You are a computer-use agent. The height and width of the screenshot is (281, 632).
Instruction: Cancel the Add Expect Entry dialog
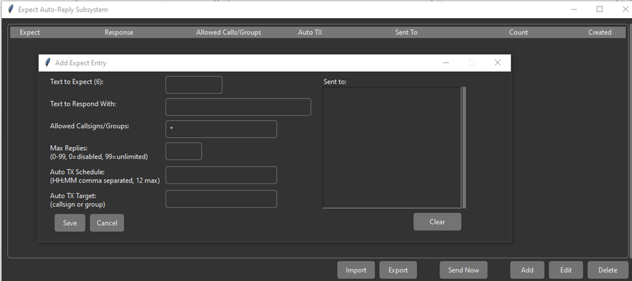pos(107,223)
